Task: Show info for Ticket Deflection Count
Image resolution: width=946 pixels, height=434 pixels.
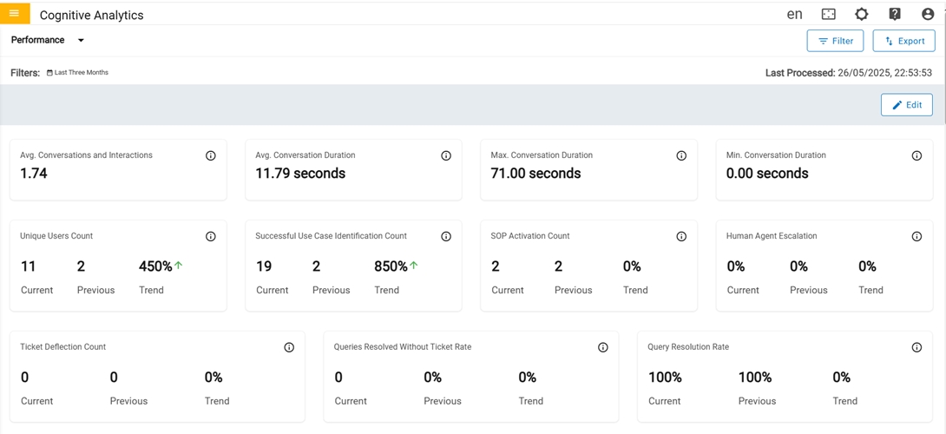Action: (289, 347)
